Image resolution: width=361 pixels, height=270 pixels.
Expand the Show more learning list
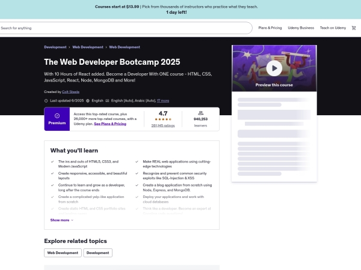coord(62,220)
